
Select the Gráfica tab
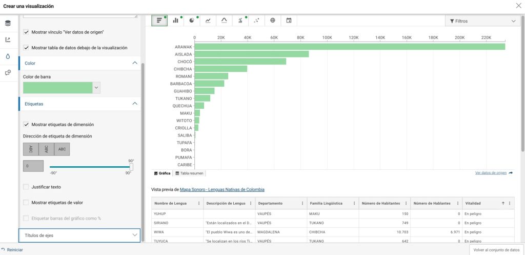point(163,173)
